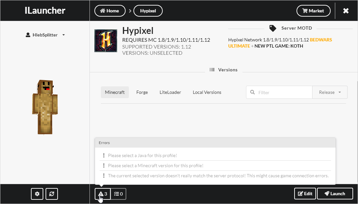Click the Home breadcrumb button
The image size is (358, 204).
pos(110,10)
